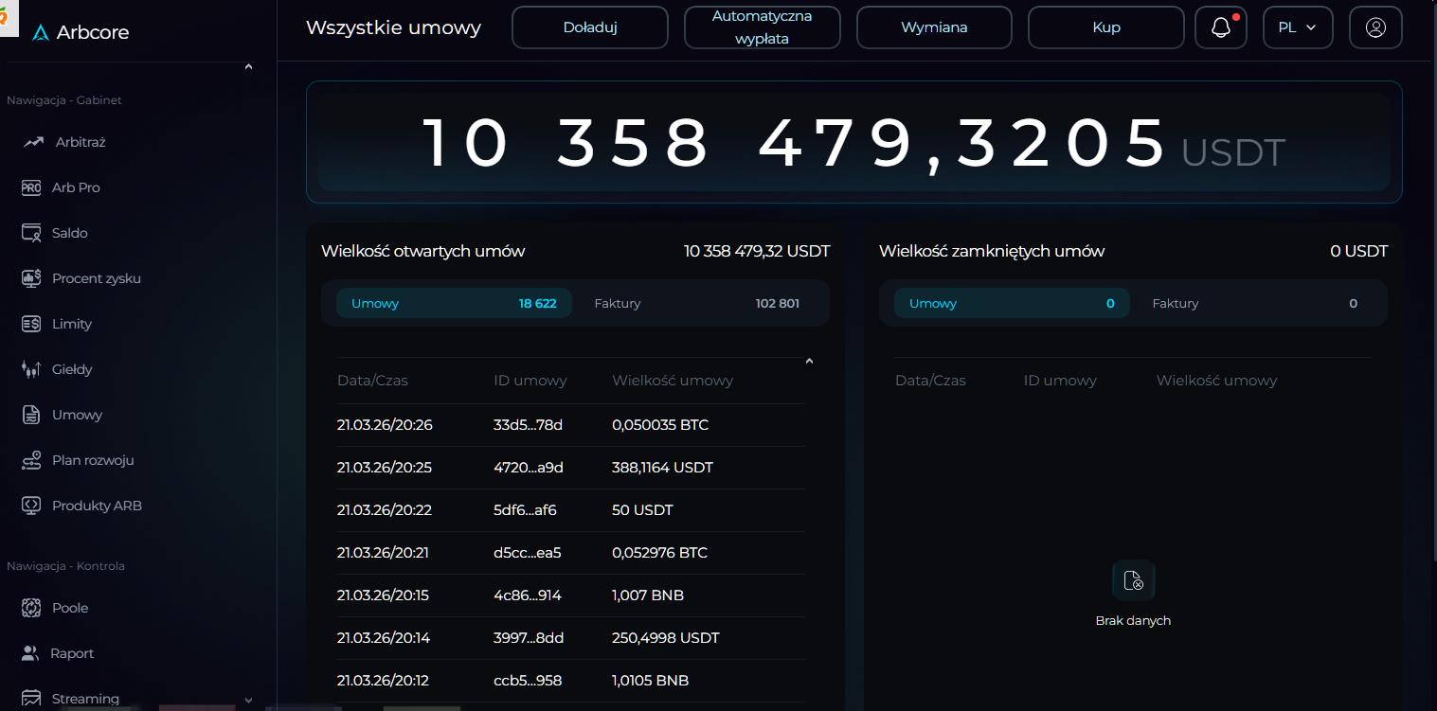Click the Arbitraż trend icon in sidebar

(x=34, y=142)
